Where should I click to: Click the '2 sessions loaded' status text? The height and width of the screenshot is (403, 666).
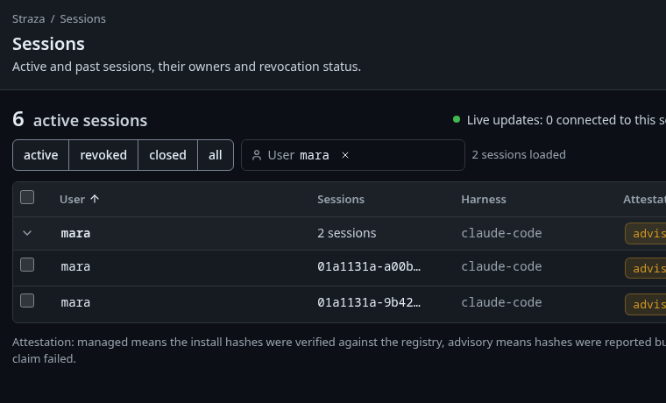pos(519,154)
